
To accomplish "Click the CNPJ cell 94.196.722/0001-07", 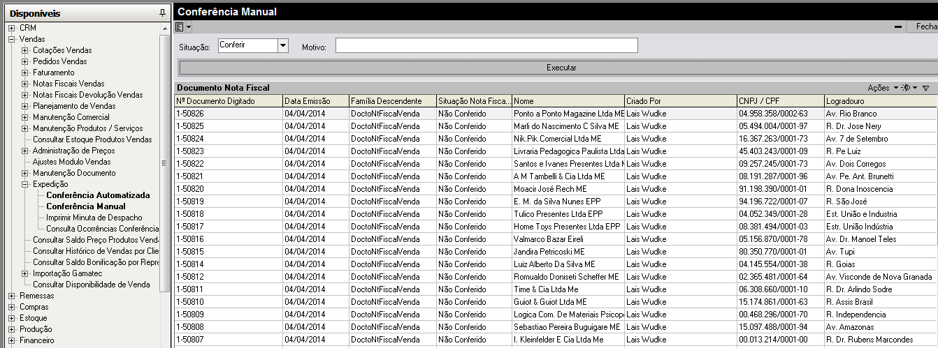I will [x=780, y=201].
